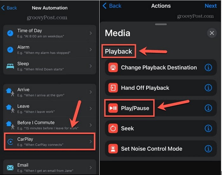The image size is (222, 175).
Task: Expand the Alarm trigger chevron
Action: coord(91,50)
